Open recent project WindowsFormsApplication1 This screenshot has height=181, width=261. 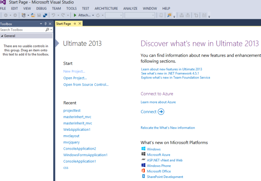(x=85, y=155)
